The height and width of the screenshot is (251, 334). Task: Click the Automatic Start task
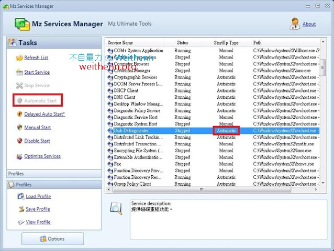coord(38,100)
